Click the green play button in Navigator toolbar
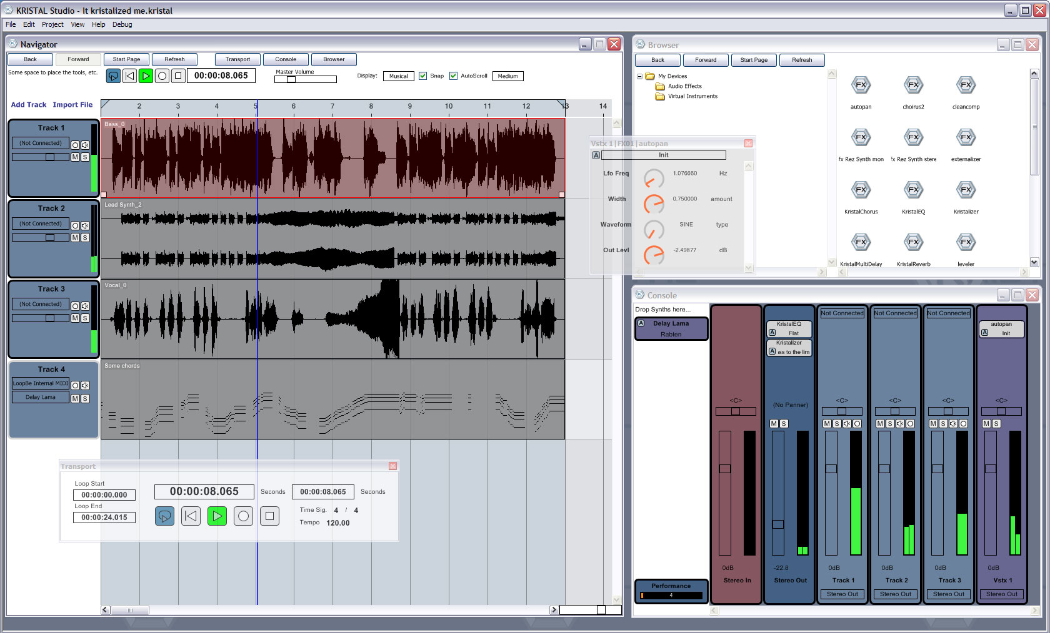 146,76
